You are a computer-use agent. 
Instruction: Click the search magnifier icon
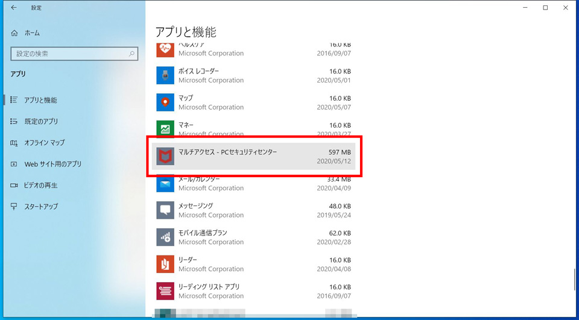click(131, 54)
